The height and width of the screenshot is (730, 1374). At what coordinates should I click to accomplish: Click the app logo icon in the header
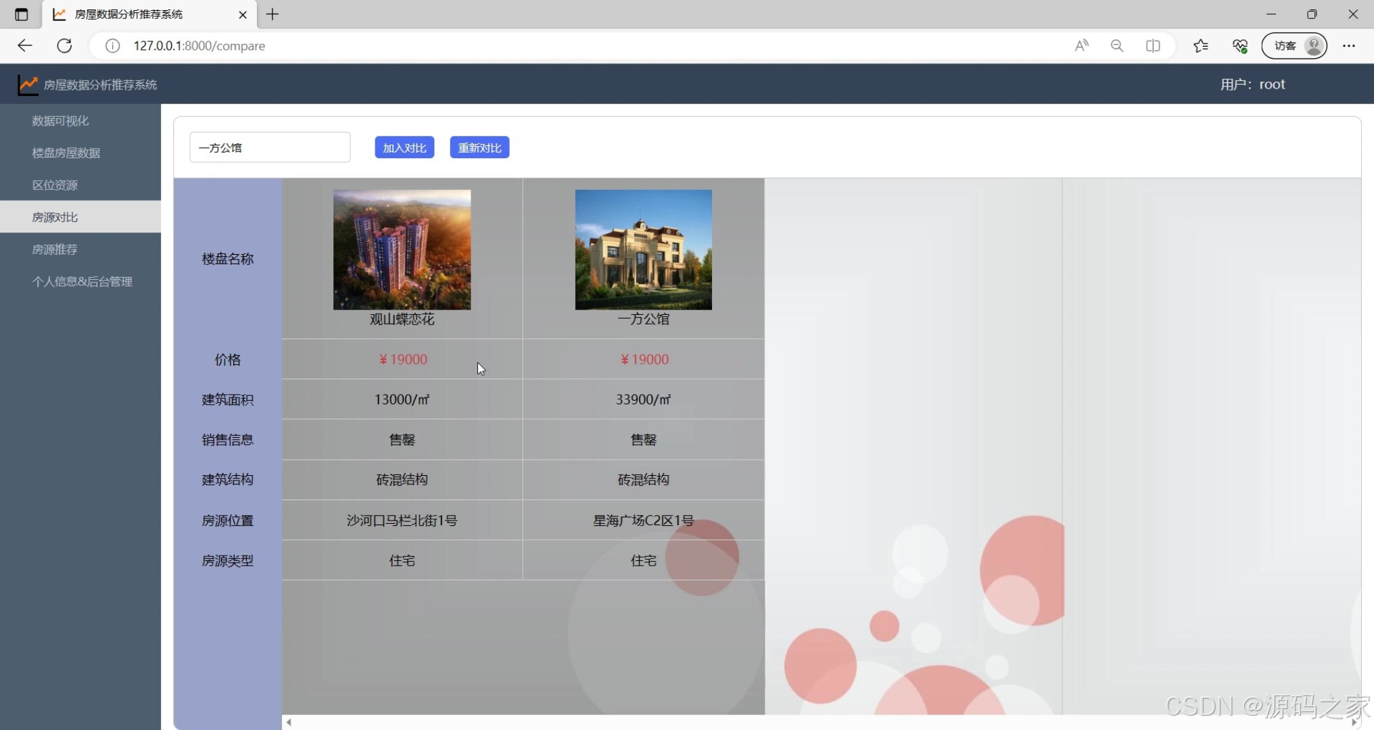click(27, 84)
